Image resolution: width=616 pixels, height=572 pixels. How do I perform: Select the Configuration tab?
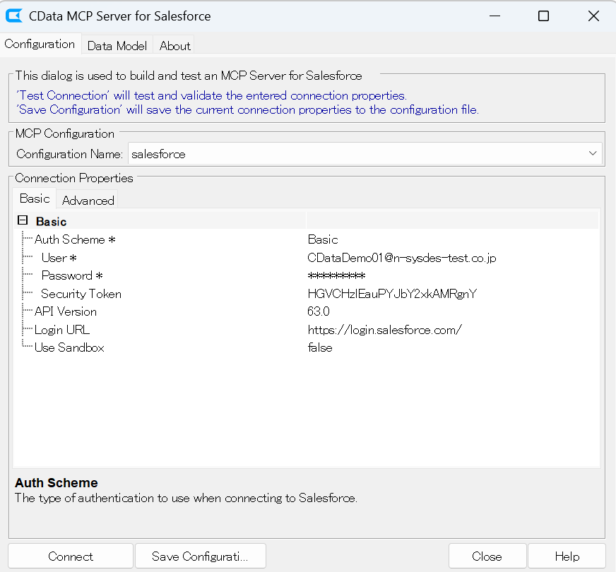[40, 44]
